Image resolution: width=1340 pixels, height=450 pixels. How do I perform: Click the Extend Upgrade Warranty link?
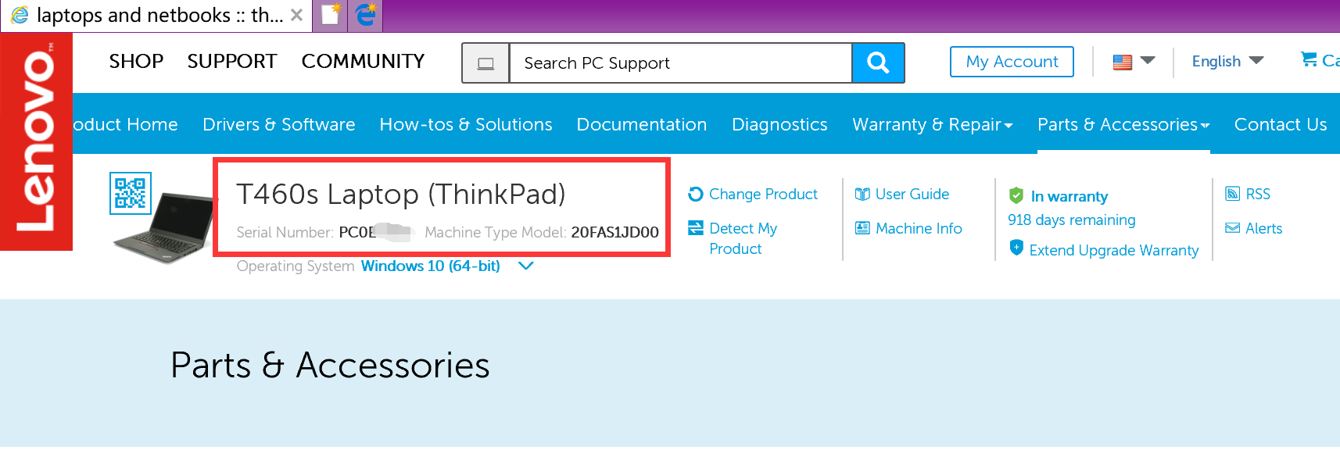point(1113,250)
